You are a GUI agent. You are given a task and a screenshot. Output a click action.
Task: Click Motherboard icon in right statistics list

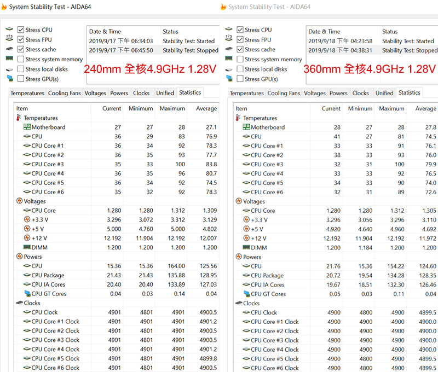click(246, 127)
